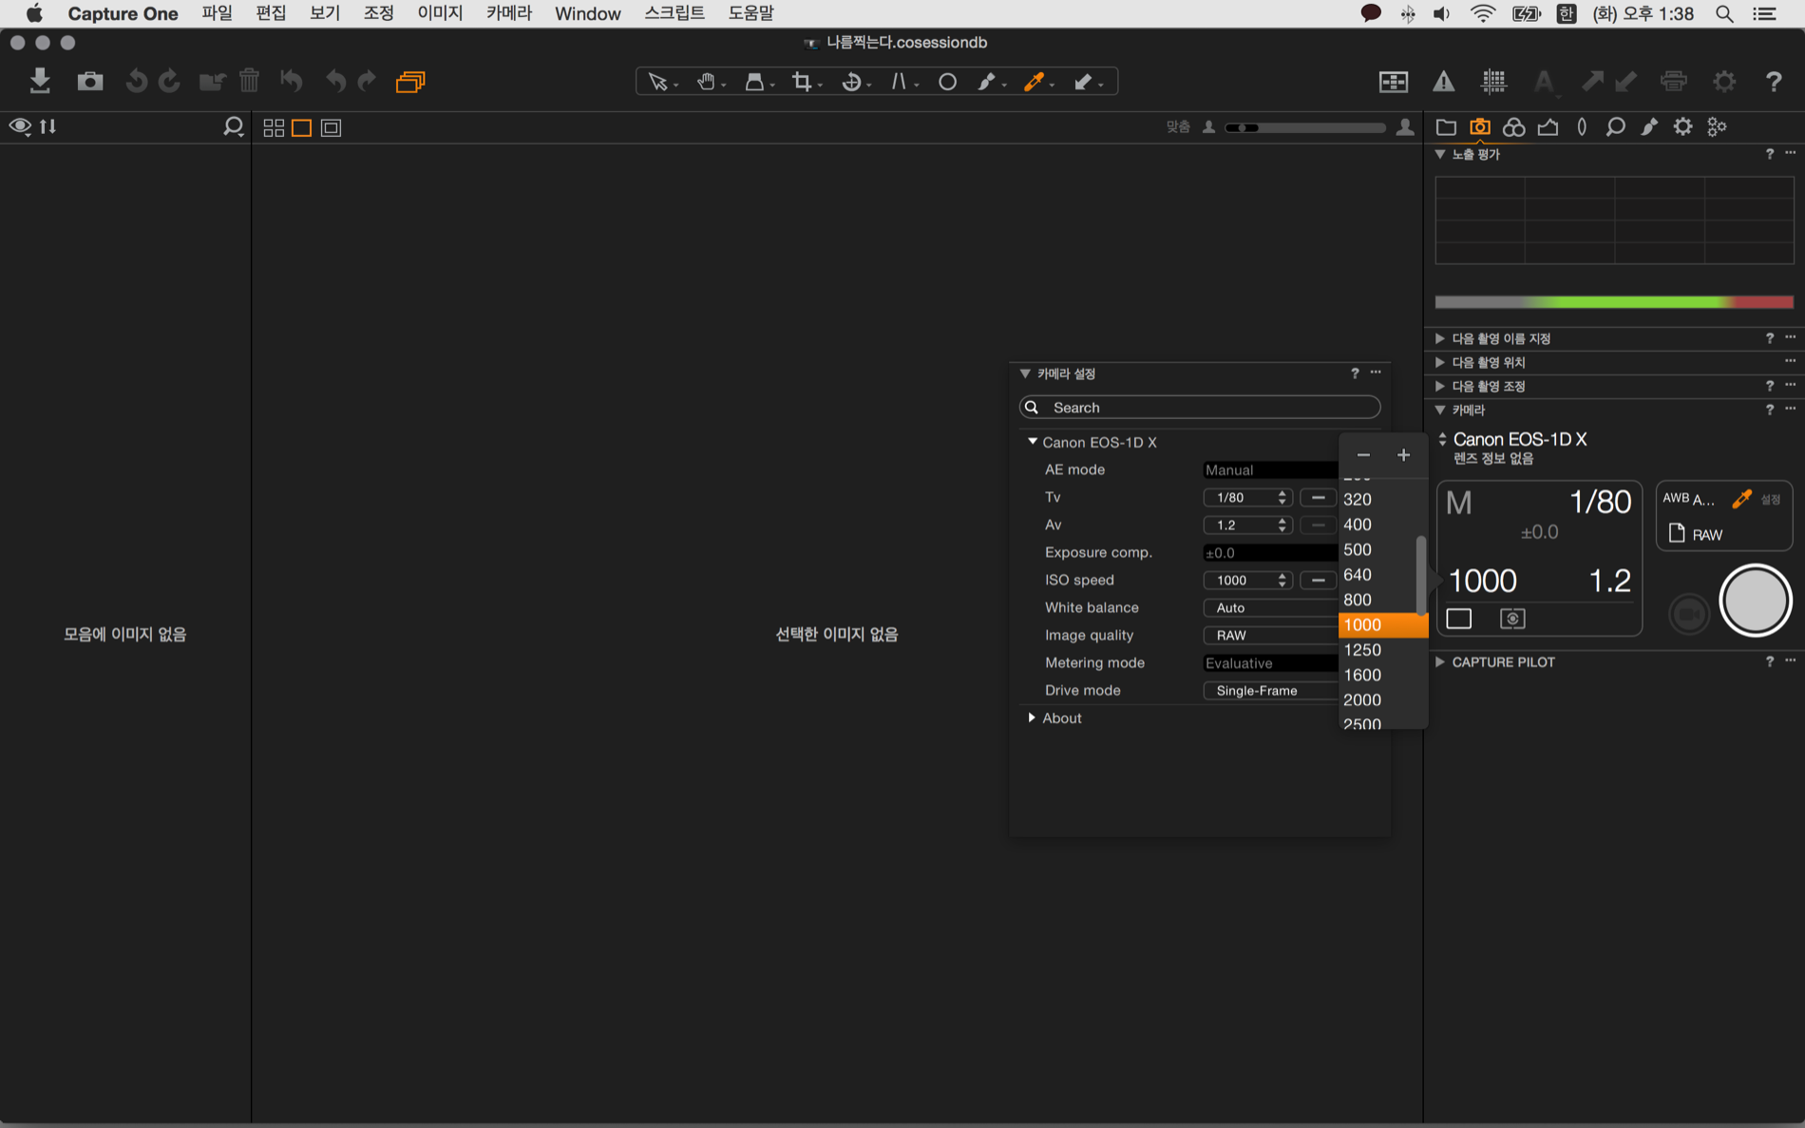Image resolution: width=1805 pixels, height=1128 pixels.
Task: Open the 카메라 menu
Action: pyautogui.click(x=508, y=13)
